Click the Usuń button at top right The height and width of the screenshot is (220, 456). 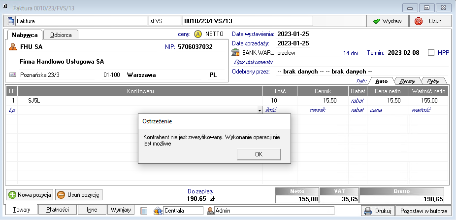coord(428,21)
